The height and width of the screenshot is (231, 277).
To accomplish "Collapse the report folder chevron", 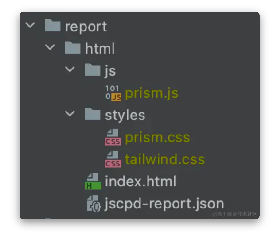I will coord(30,25).
